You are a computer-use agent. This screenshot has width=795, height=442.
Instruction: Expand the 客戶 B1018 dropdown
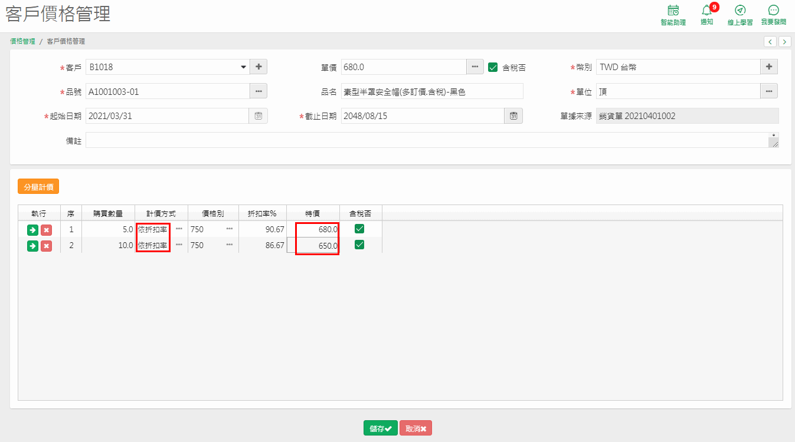point(244,67)
